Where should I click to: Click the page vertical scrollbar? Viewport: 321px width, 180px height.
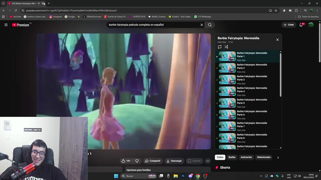(x=319, y=42)
